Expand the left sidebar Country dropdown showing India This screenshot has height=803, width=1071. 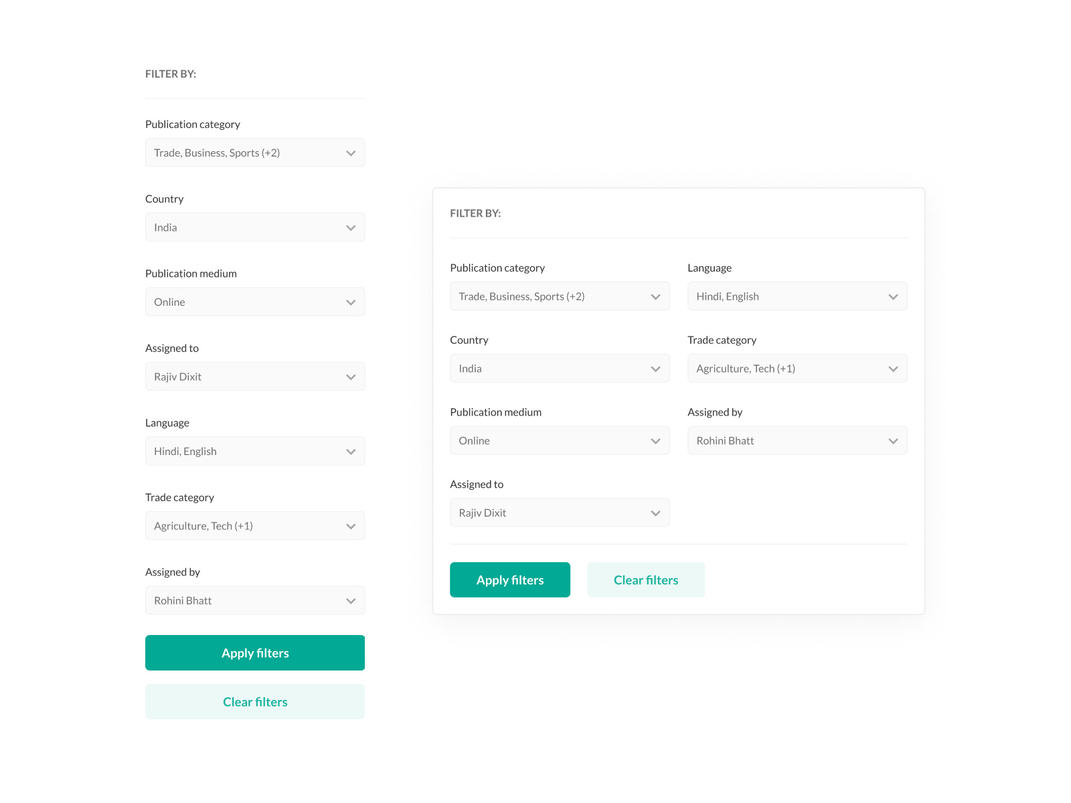click(255, 228)
